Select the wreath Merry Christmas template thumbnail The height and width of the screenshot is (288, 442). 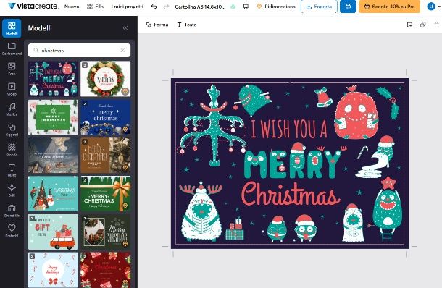tap(105, 79)
